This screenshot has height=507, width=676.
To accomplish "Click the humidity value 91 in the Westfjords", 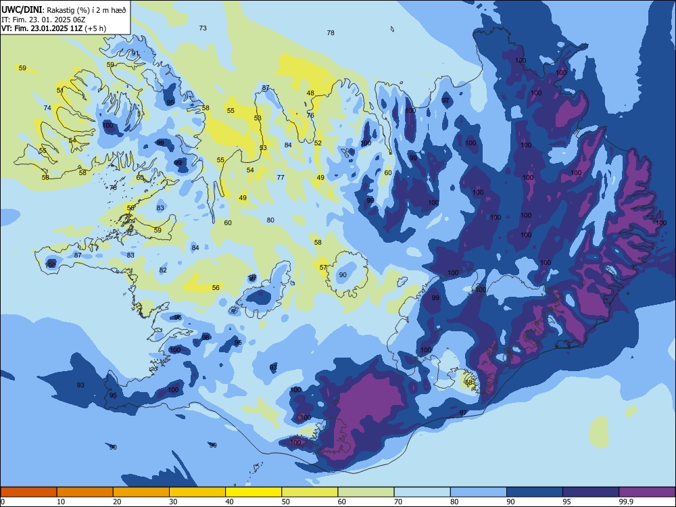I will [135, 53].
